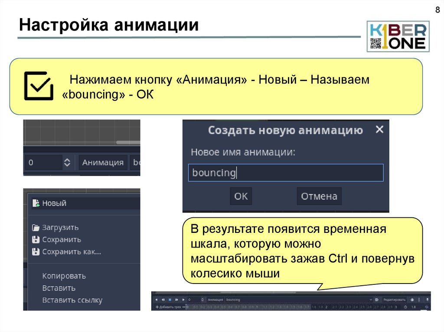Toggle the animation looping icon
This screenshot has height=332, width=444.
point(427,307)
